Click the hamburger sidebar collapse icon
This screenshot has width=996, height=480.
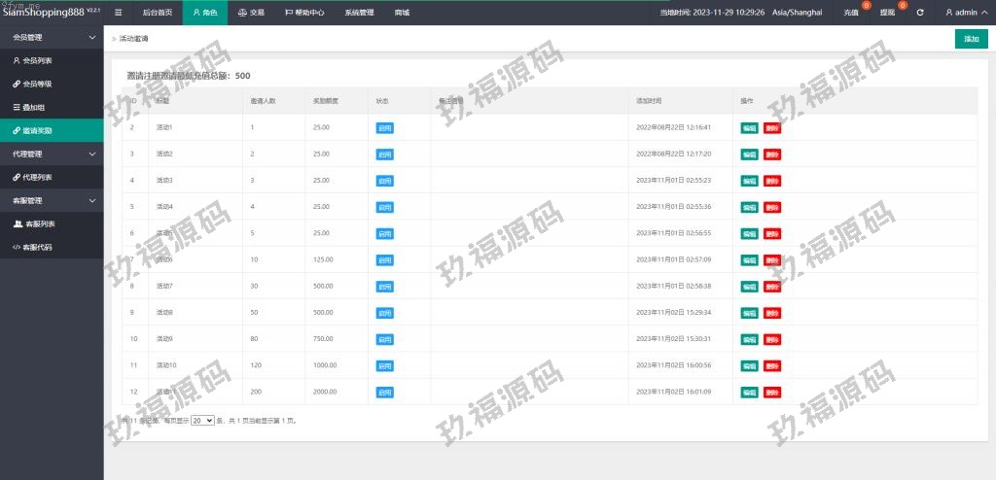click(118, 13)
